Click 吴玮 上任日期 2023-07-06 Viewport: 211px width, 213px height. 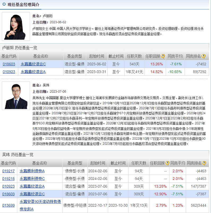point(58,92)
